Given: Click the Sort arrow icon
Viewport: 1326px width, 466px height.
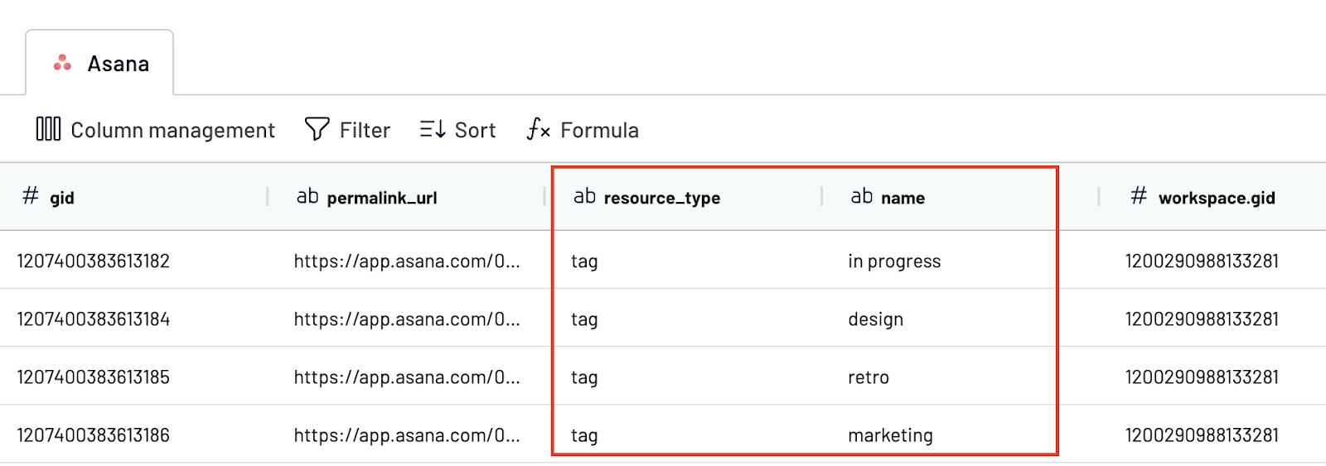Looking at the screenshot, I should pos(433,129).
